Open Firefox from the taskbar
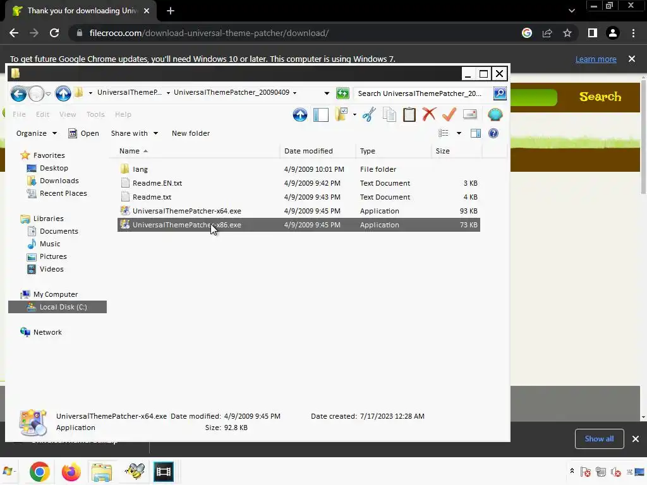This screenshot has width=647, height=485. tap(71, 472)
